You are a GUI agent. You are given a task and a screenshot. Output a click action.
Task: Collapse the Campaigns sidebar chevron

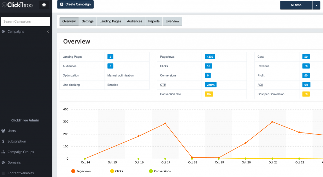click(48, 32)
